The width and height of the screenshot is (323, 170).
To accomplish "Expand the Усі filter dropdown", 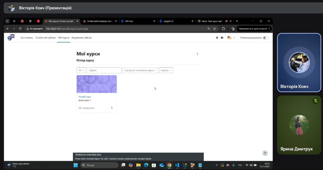I will [81, 70].
